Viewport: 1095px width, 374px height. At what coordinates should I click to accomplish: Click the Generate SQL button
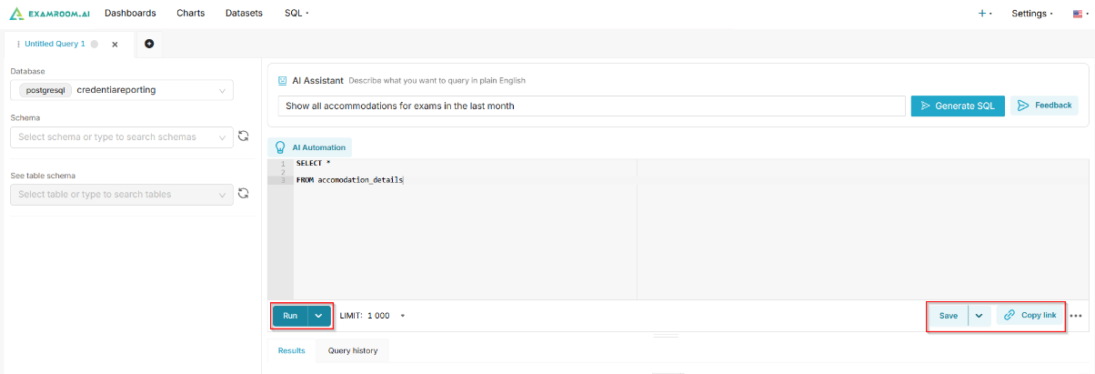click(x=957, y=106)
